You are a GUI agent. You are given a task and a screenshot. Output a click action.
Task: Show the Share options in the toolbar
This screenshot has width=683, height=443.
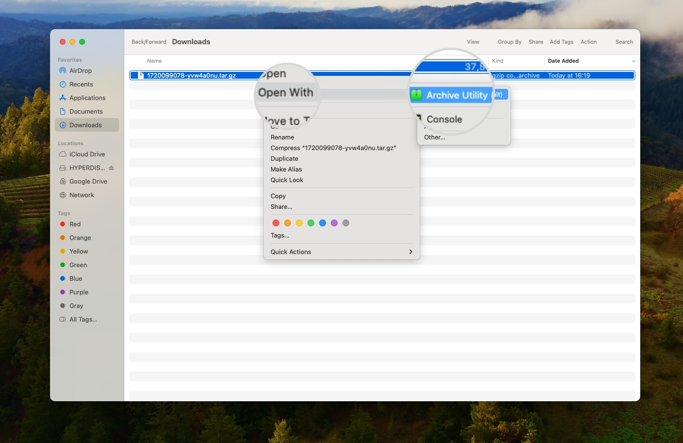535,42
